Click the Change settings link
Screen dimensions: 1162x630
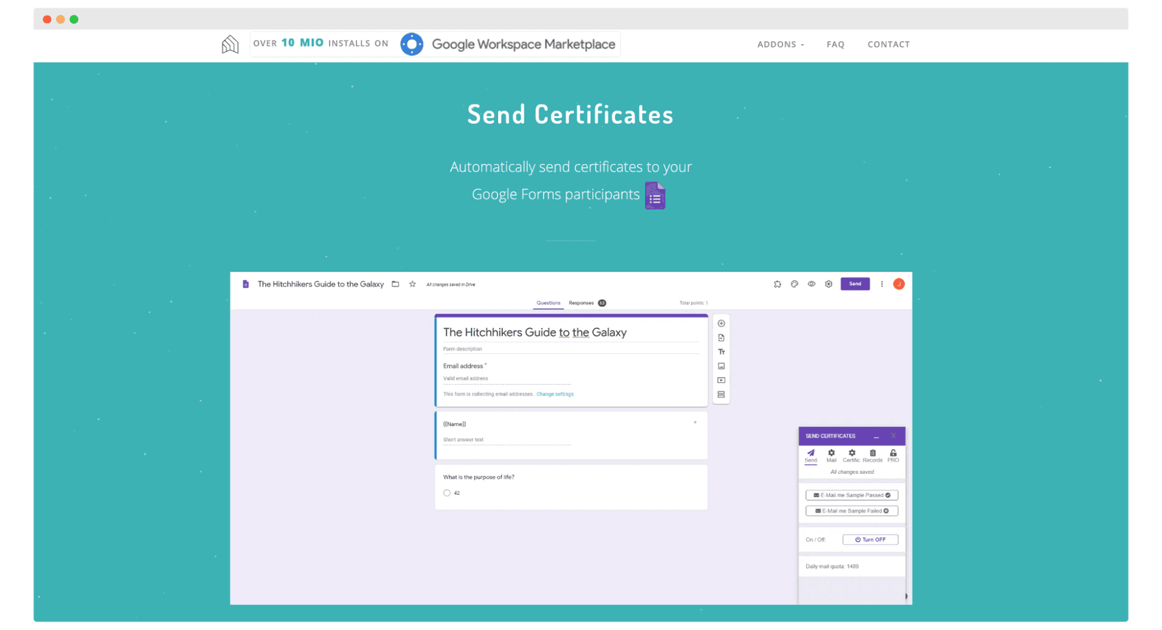click(554, 394)
